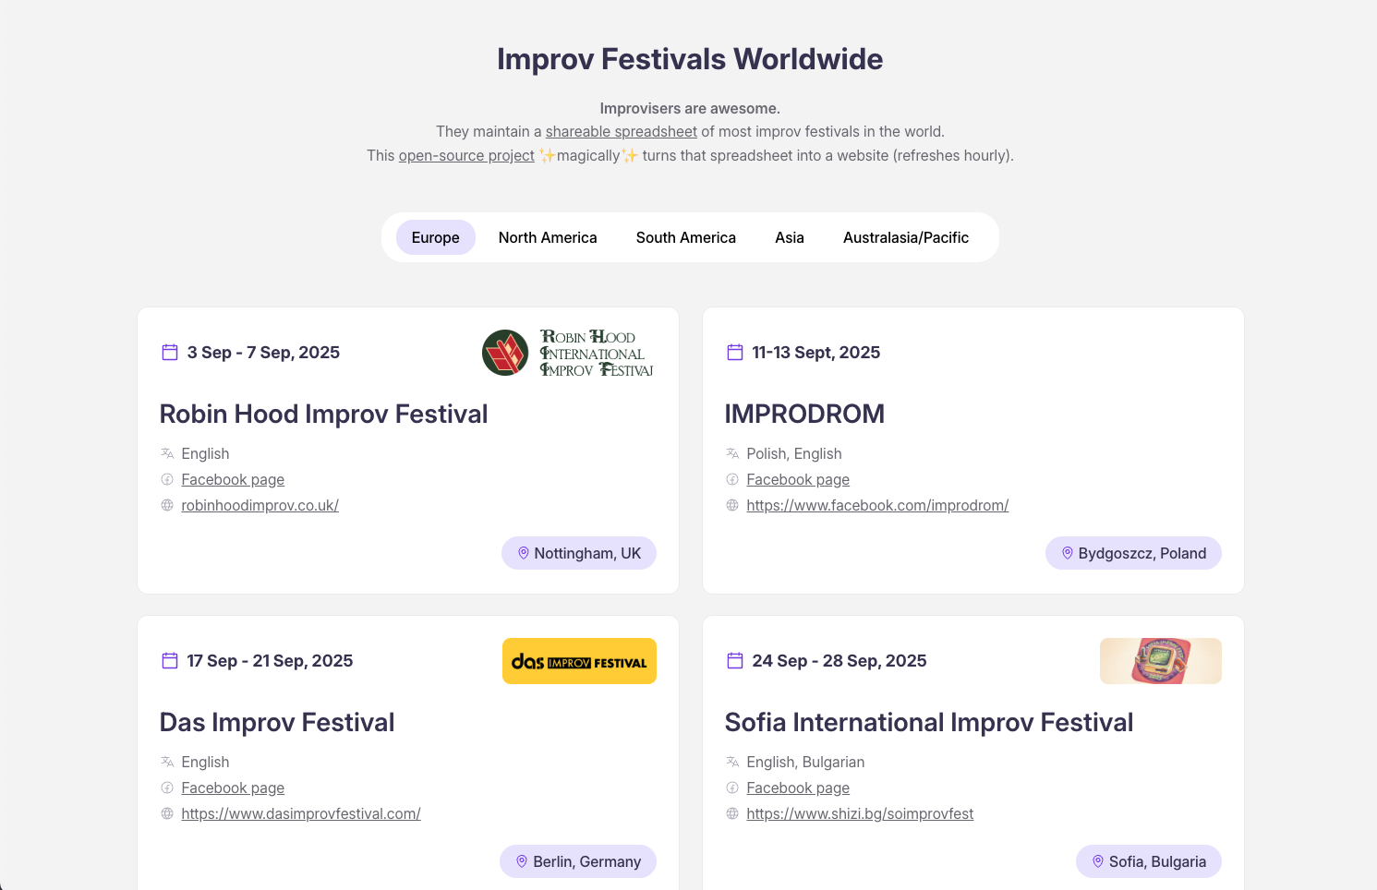Screen dimensions: 1377x890
Task: Click the globe icon beside robinhoodimprov.co.uk
Action: 167,505
